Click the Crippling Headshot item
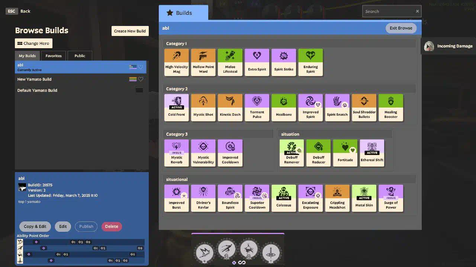476x267 pixels. tap(337, 198)
